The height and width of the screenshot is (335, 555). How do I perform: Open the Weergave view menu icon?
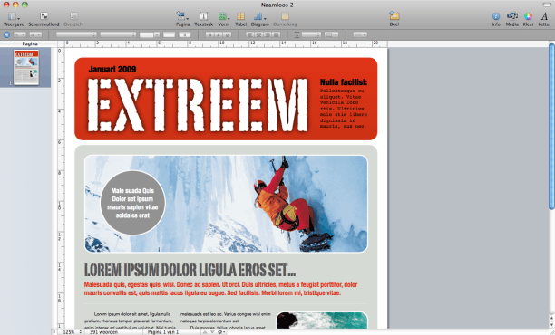pos(14,16)
